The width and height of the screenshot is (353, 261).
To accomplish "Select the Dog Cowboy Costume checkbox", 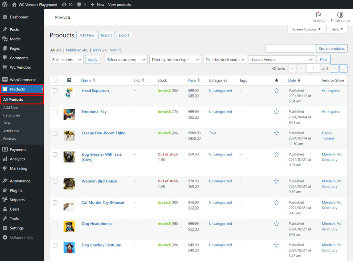I will click(x=55, y=245).
